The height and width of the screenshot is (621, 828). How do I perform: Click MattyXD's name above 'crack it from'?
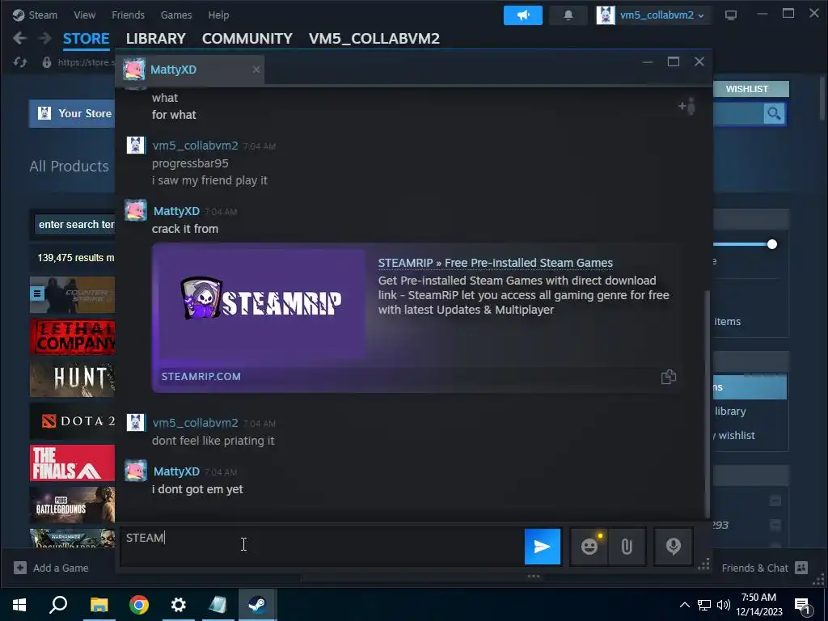coord(176,211)
